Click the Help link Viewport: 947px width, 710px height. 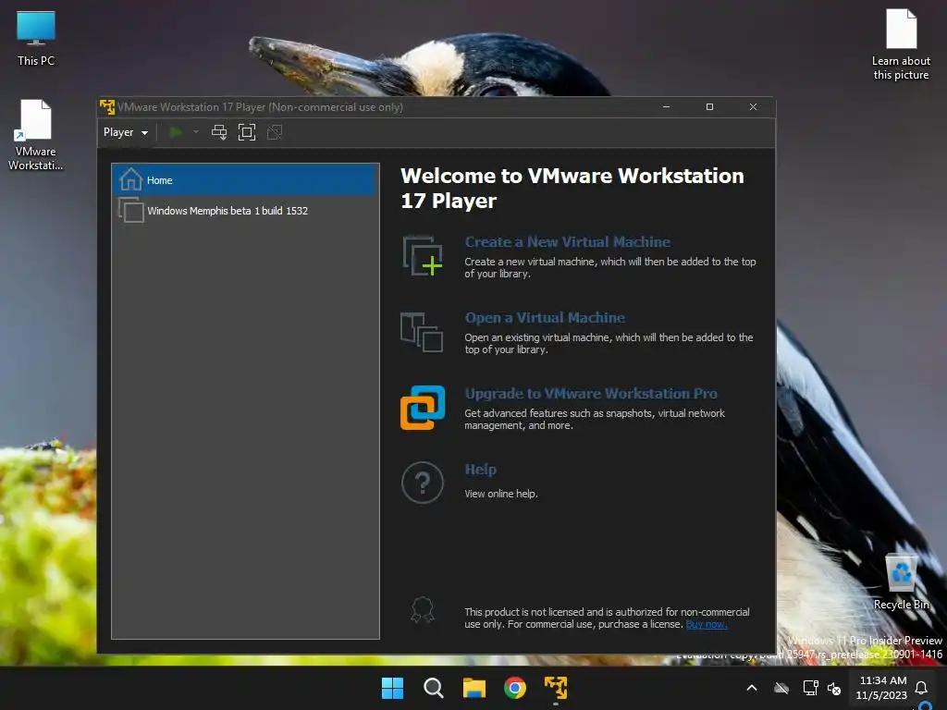coord(480,469)
